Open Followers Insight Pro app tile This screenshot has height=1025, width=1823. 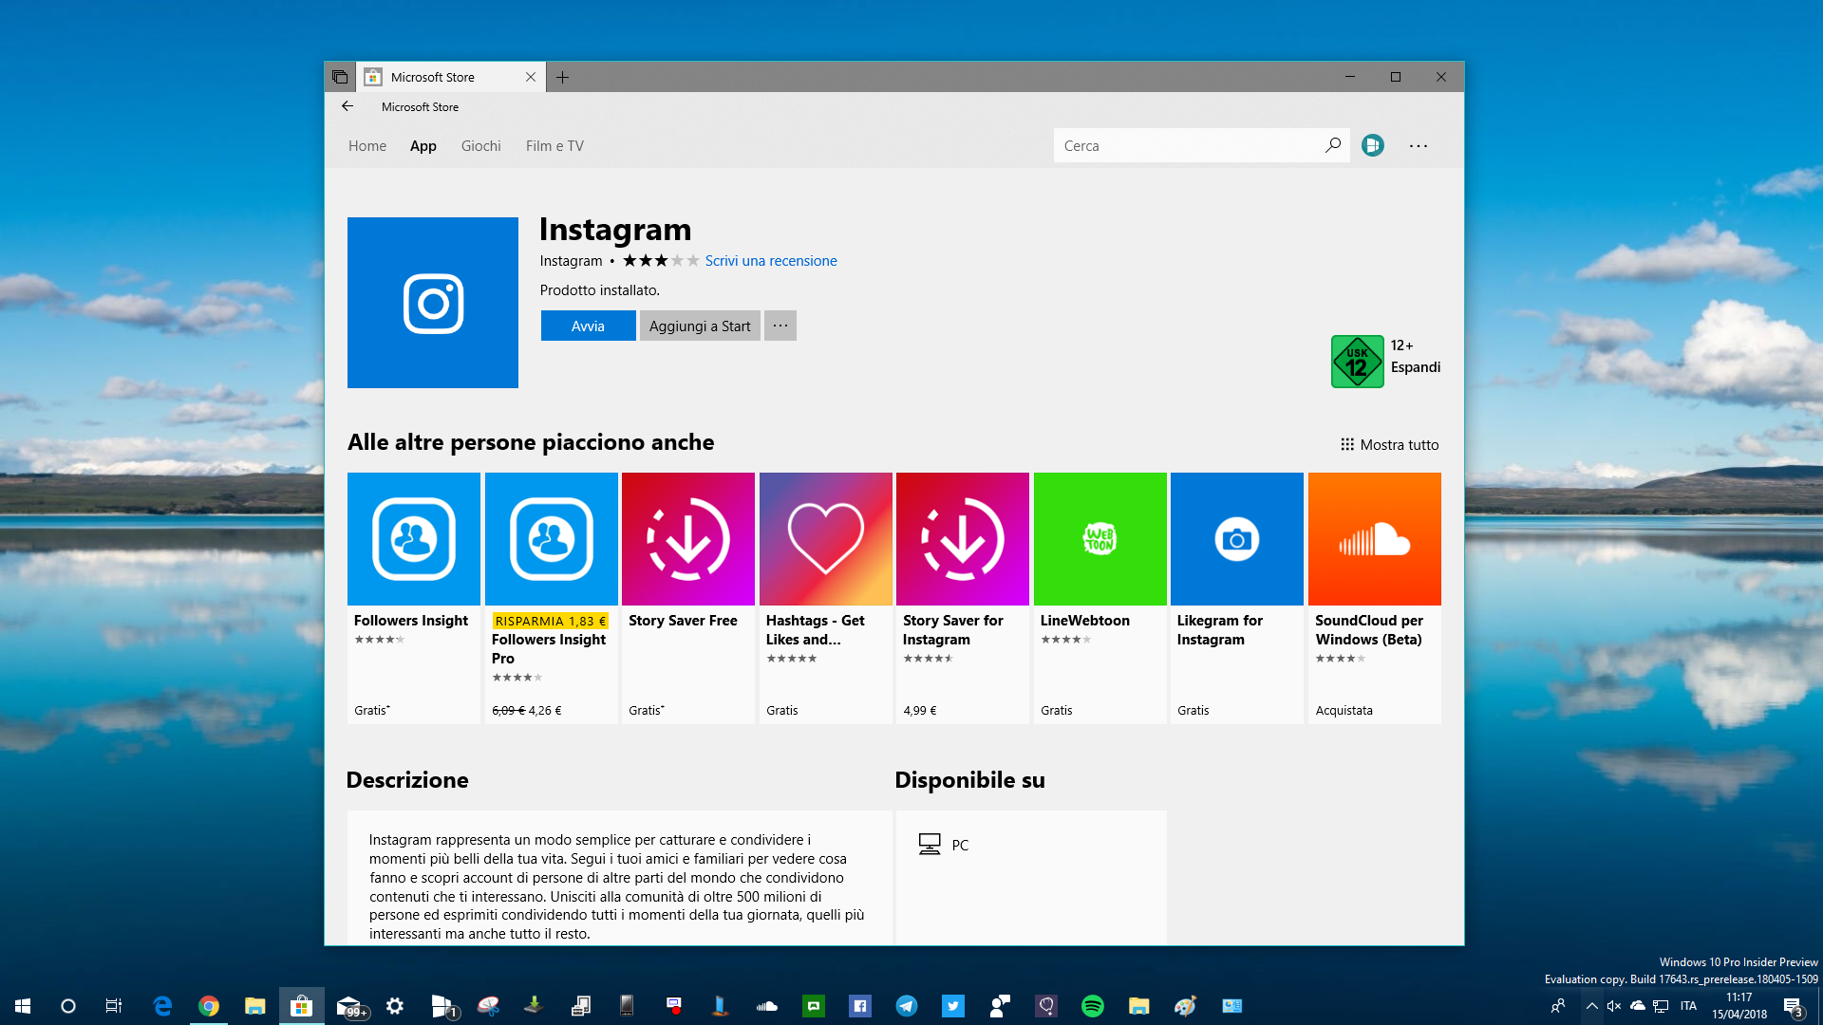[552, 598]
